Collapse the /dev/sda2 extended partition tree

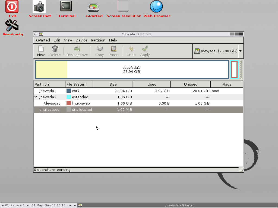pos(36,97)
